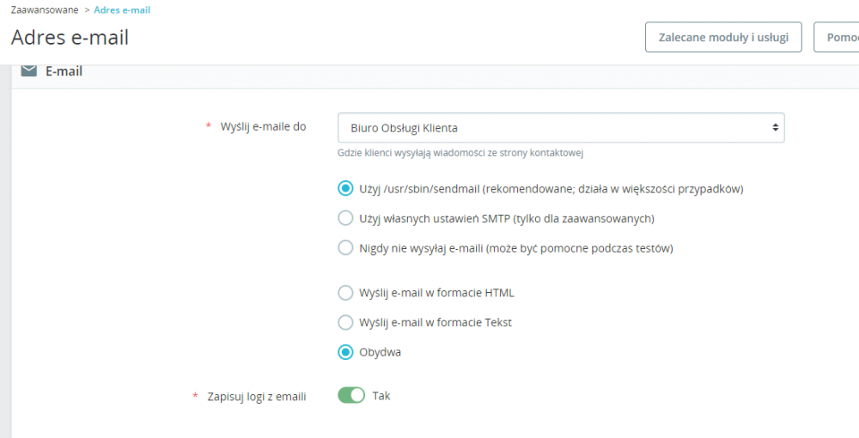Pick Wyślij e-mail w formacie HTML
This screenshot has height=438, width=859.
(345, 293)
